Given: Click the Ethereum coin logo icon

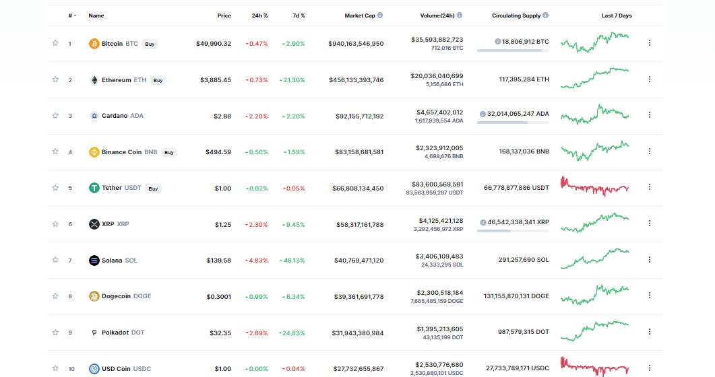Looking at the screenshot, I should [94, 80].
